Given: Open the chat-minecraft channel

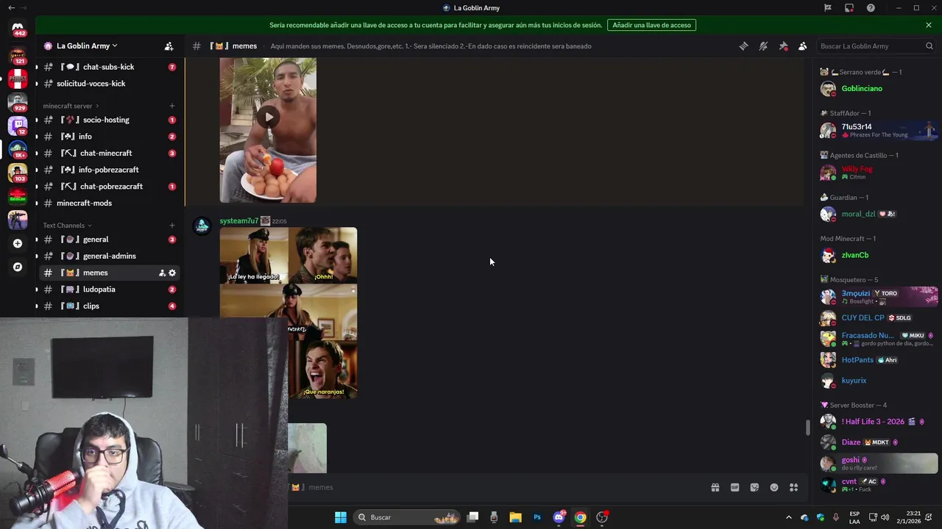Looking at the screenshot, I should click(109, 153).
